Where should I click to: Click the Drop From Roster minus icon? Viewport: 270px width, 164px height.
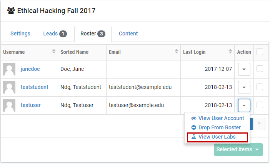194,127
